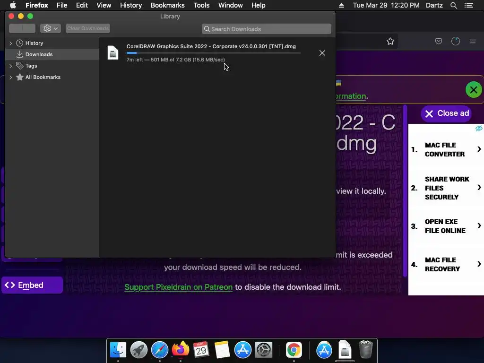Dismiss the banner with green X button
Image resolution: width=484 pixels, height=363 pixels.
tap(474, 90)
